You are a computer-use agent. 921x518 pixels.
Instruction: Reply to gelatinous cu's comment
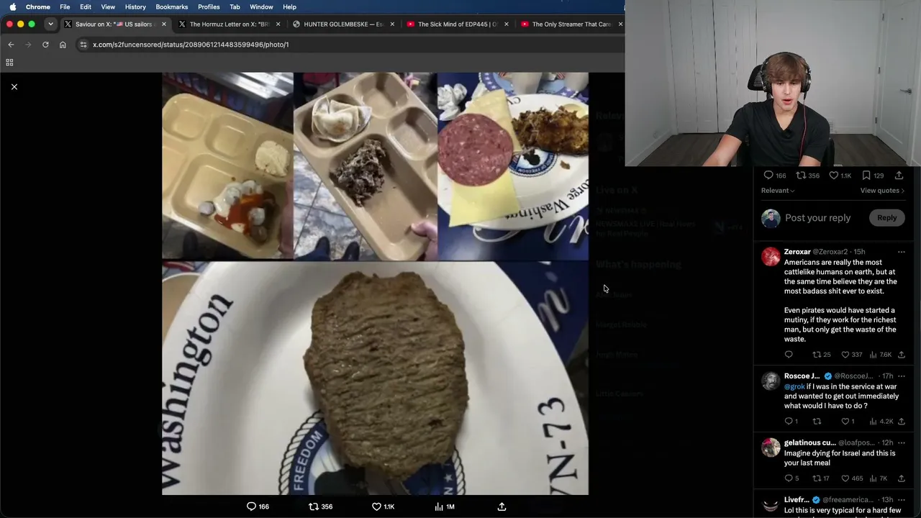pyautogui.click(x=791, y=478)
